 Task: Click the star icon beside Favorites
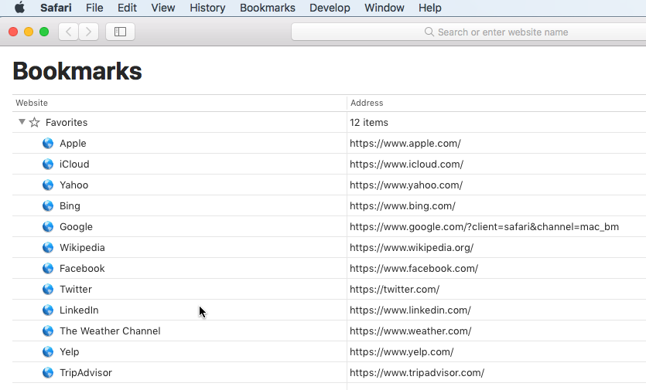[x=35, y=123]
